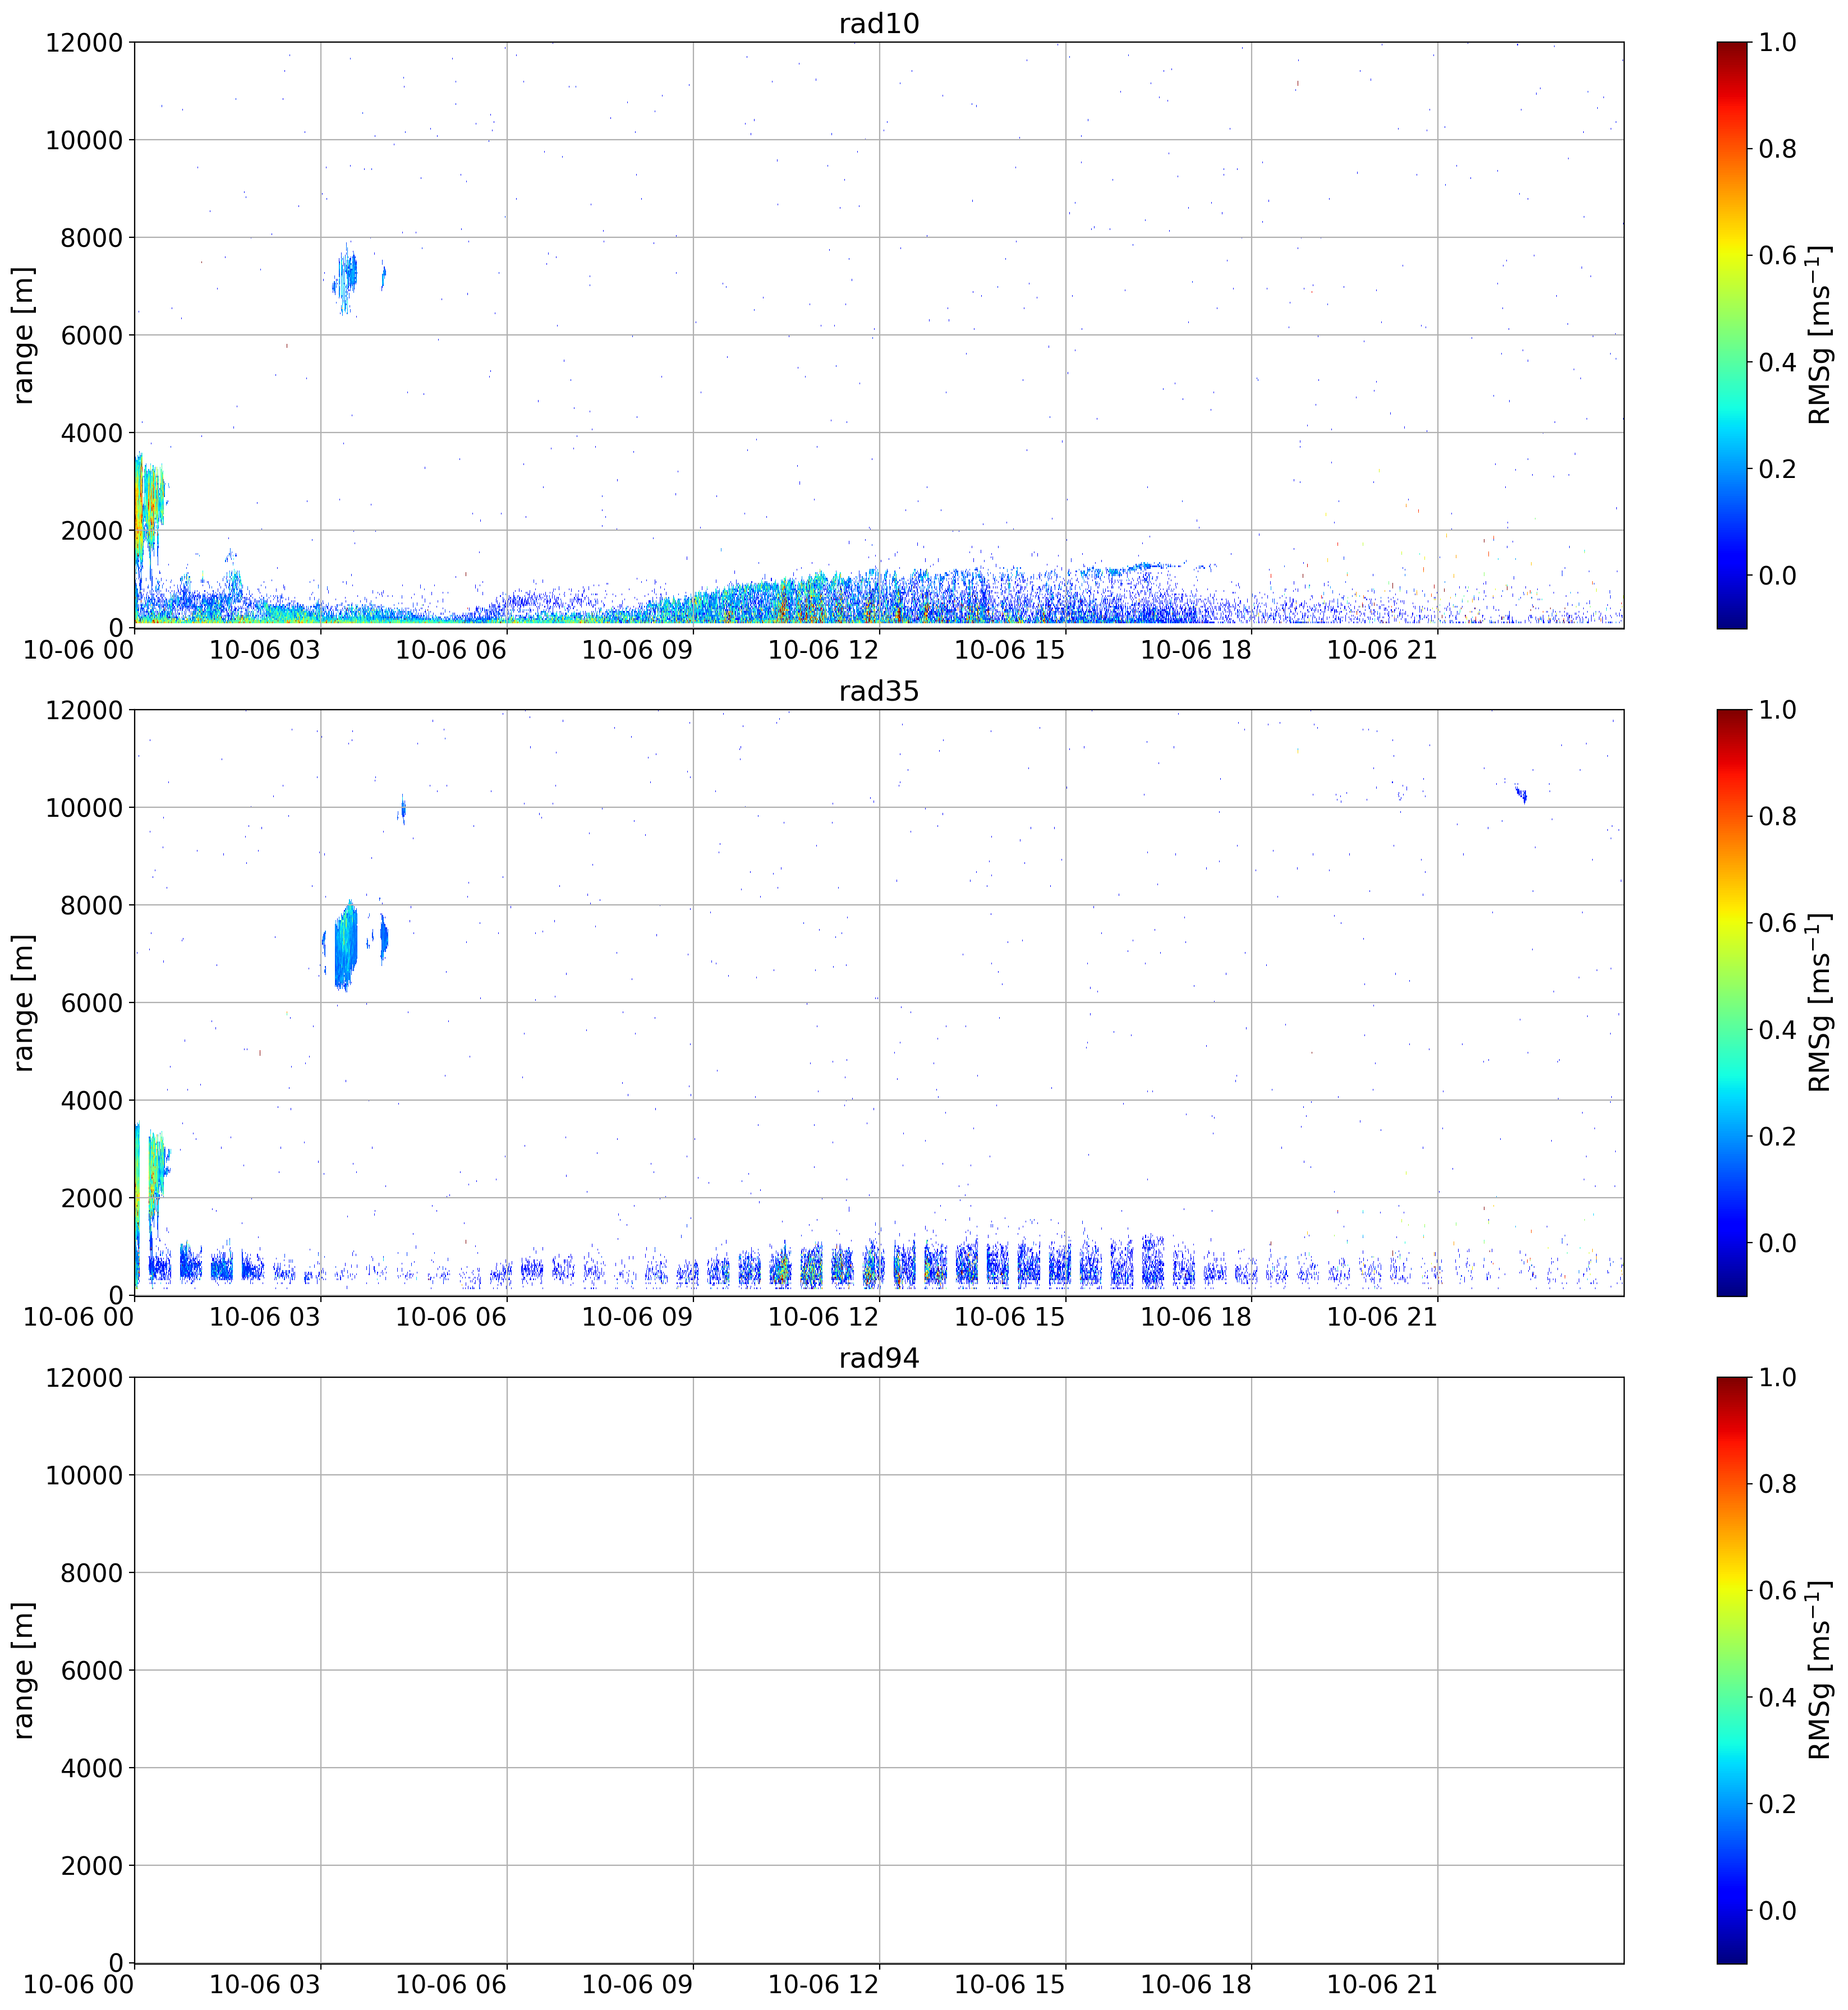This screenshot has height=2010, width=1848.
Task: Click the "10-06 21" tick under the rad10 plot
Action: point(1382,649)
